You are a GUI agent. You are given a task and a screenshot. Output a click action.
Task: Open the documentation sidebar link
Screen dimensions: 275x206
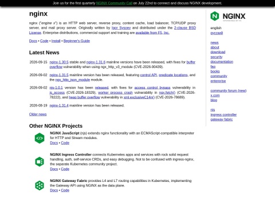pyautogui.click(x=222, y=62)
